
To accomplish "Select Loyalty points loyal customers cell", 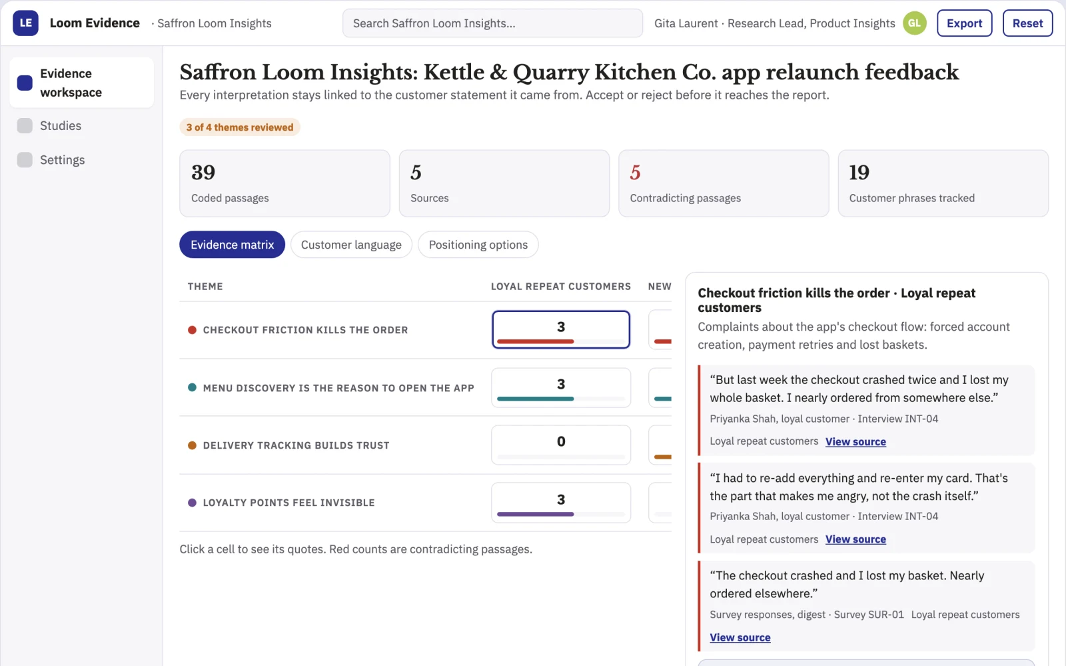I will click(x=561, y=502).
